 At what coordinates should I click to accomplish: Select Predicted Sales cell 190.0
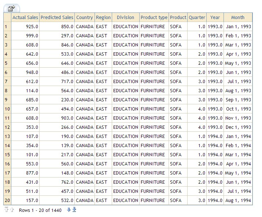click(x=57, y=136)
